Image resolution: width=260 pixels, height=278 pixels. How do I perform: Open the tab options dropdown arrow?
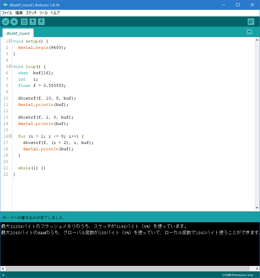pos(249,32)
